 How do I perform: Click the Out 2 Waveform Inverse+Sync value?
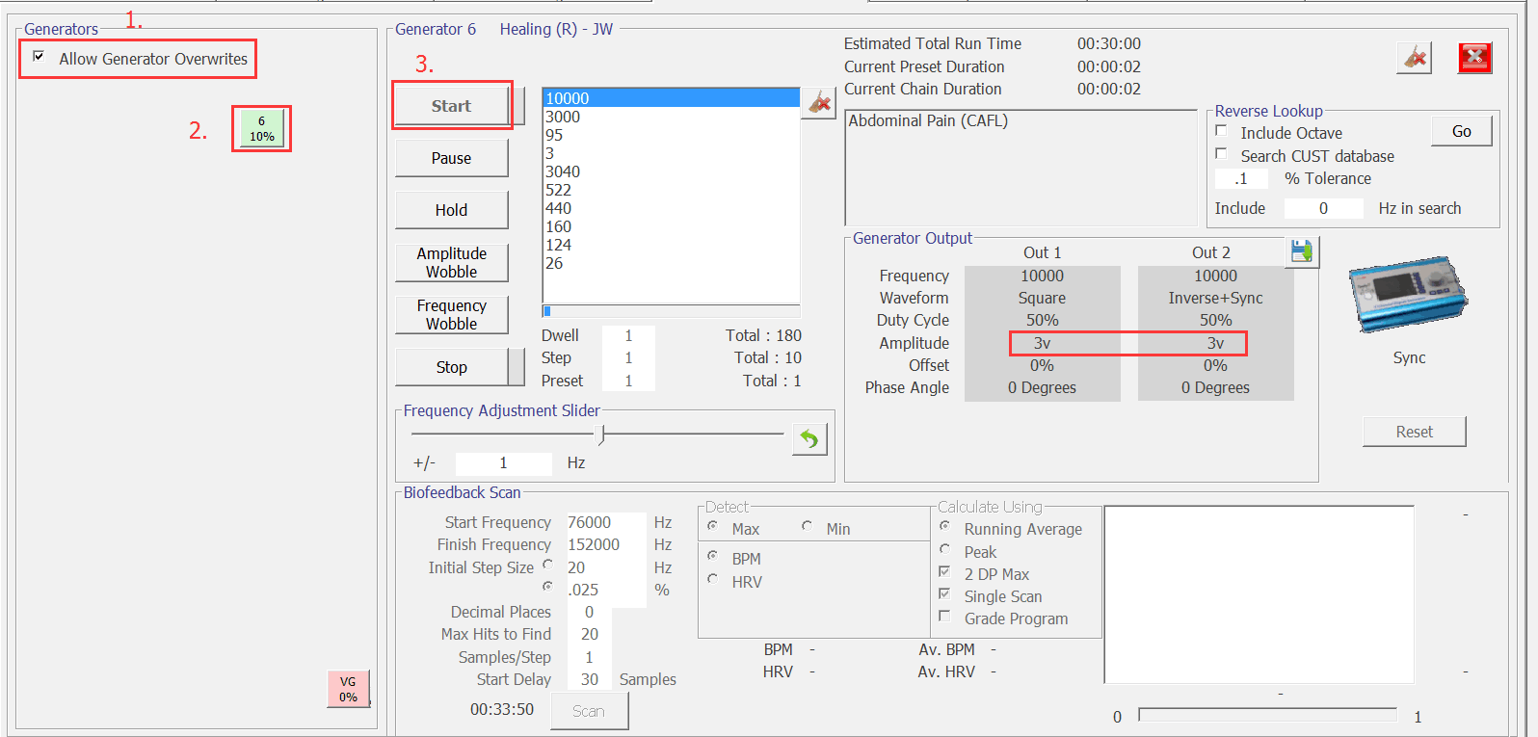click(x=1215, y=298)
